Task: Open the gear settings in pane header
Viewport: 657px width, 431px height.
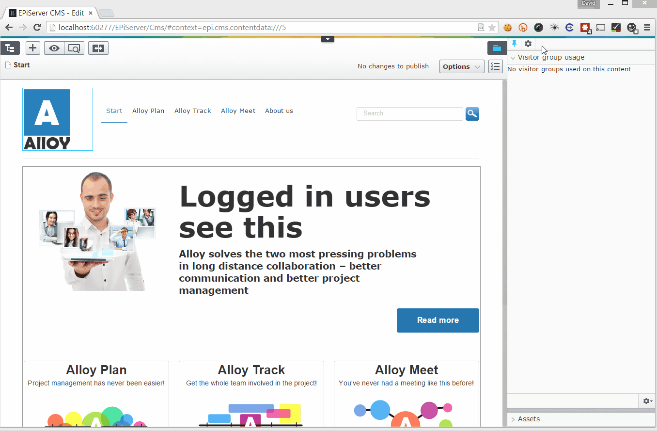Action: (x=528, y=44)
